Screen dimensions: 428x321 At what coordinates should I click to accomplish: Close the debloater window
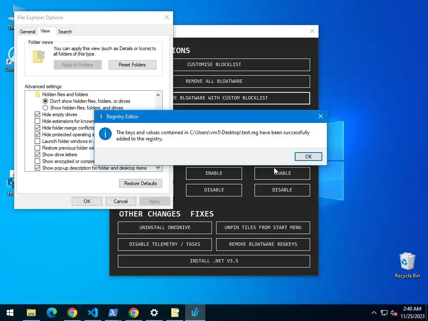(x=312, y=31)
